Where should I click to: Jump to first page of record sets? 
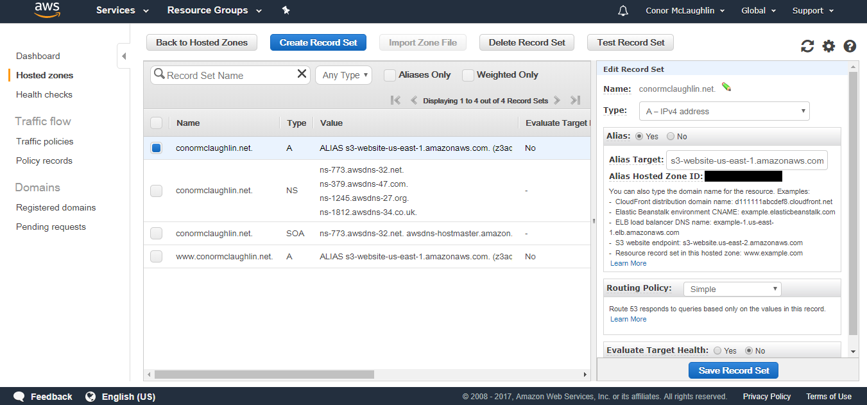(395, 100)
